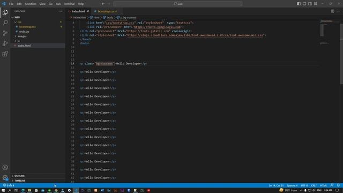343x193 pixels.
Task: Open the Selection menu
Action: 31,4
